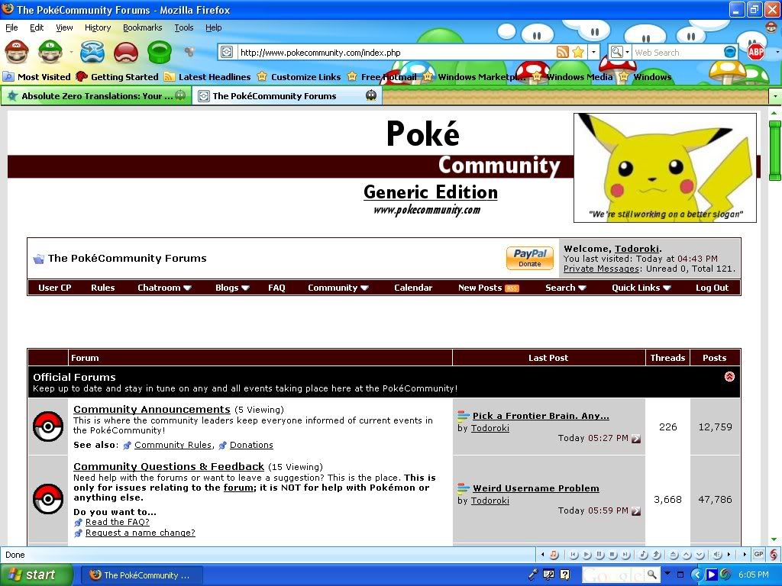The height and width of the screenshot is (586, 782).
Task: Open the File menu
Action: 11,27
